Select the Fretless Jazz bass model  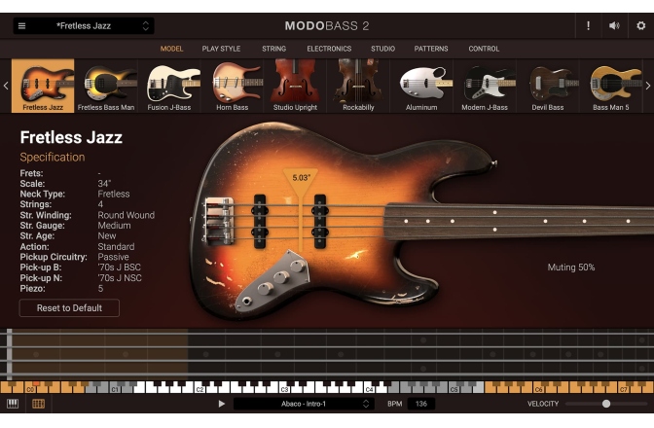point(43,86)
